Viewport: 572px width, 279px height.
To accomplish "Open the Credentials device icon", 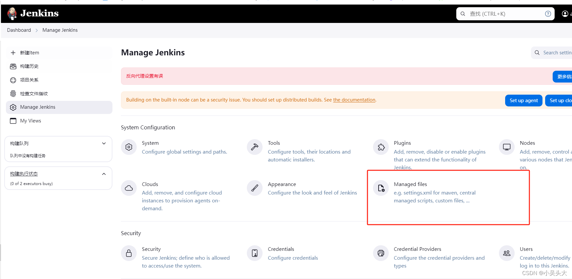I will tap(255, 253).
